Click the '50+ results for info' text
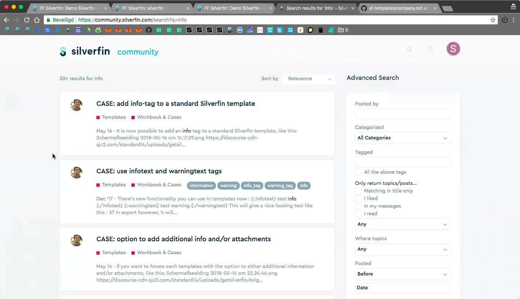Screen dimensions: 520x299 click(x=81, y=78)
